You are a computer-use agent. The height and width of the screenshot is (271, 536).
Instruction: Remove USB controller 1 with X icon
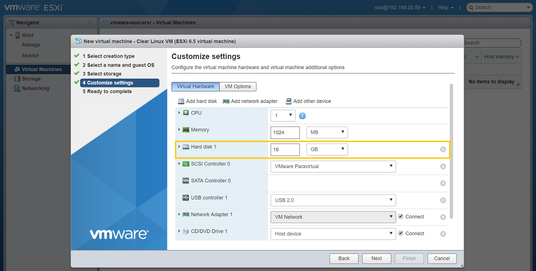click(443, 200)
